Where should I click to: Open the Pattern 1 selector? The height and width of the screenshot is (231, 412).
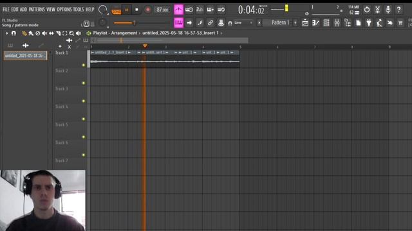278,23
